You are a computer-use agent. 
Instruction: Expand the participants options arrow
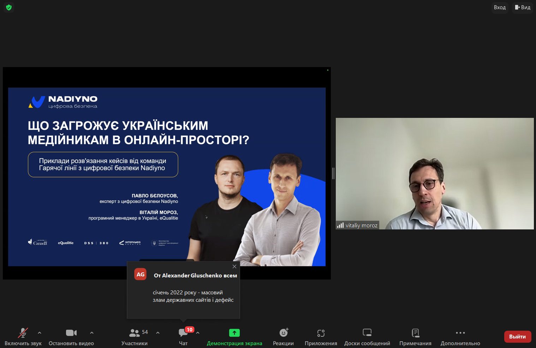pos(158,332)
